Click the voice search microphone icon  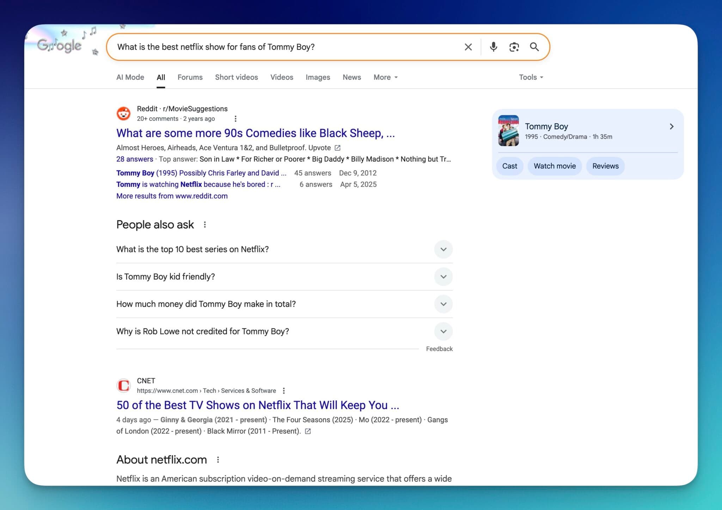[x=493, y=47]
